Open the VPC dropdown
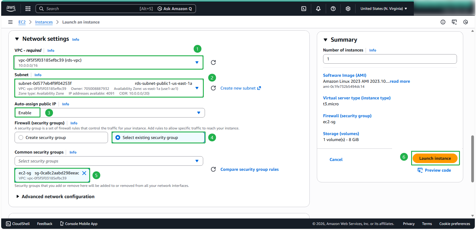Viewport: 476px width, 230px height. [109, 62]
